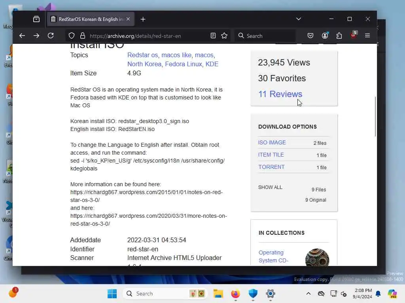Screen dimensions: 405x303
Task: Open File Explorer from taskbar
Action: pyautogui.click(x=218, y=294)
